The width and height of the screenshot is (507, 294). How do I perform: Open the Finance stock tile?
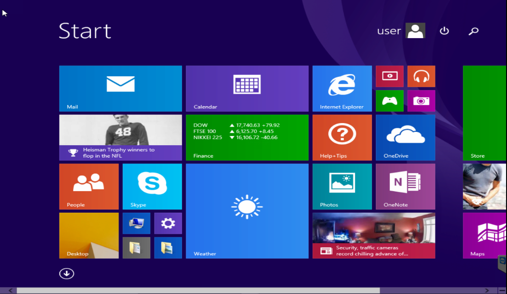[x=247, y=137]
